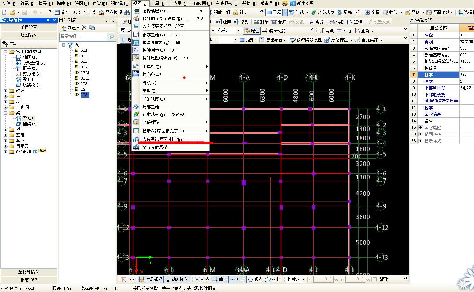Viewport: 474px width, 292px height.
Task: Expand the 锚固搭接 property group
Action: [421, 134]
